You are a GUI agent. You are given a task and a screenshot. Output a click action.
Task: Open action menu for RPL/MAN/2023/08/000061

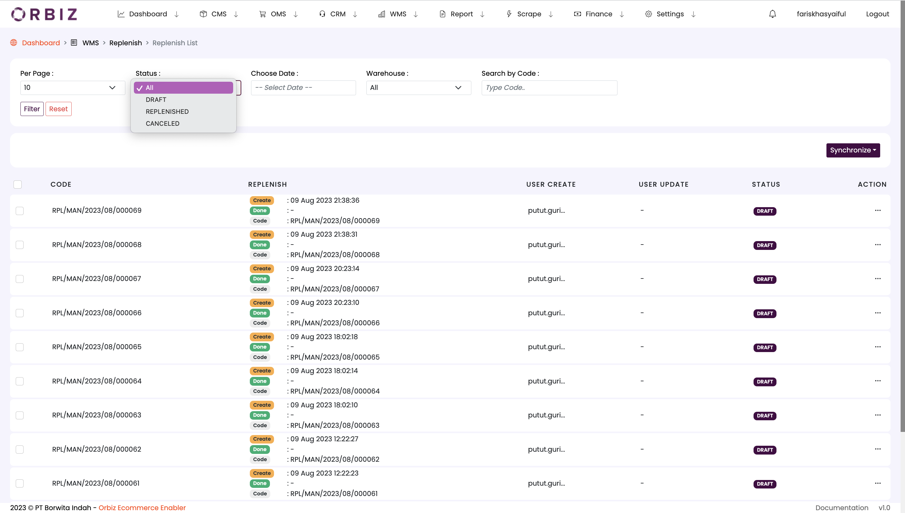click(878, 483)
